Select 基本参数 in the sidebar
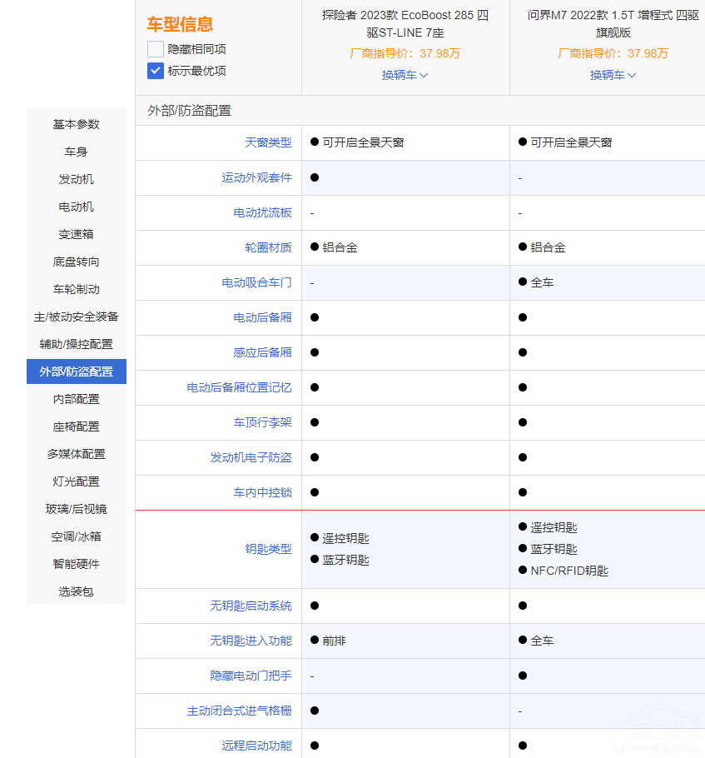Viewport: 705px width, 758px height. click(77, 124)
